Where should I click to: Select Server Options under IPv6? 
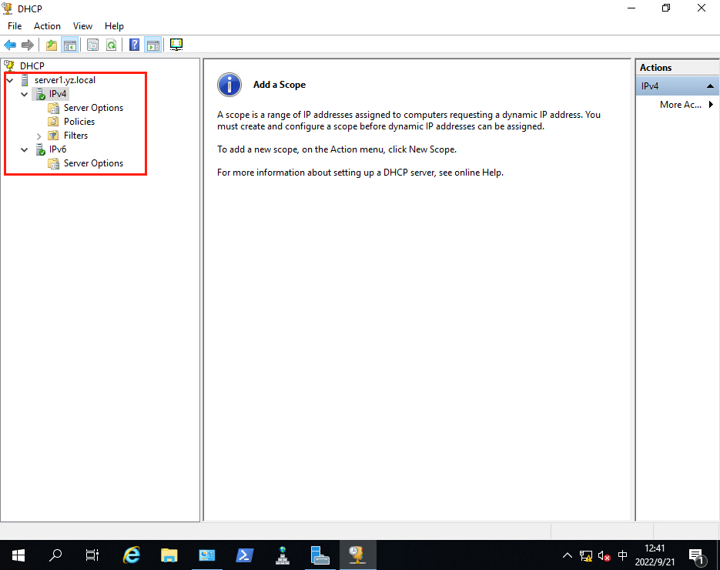[93, 163]
